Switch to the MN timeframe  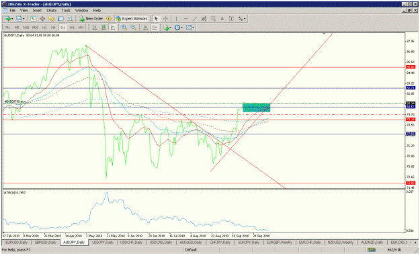pyautogui.click(x=81, y=28)
